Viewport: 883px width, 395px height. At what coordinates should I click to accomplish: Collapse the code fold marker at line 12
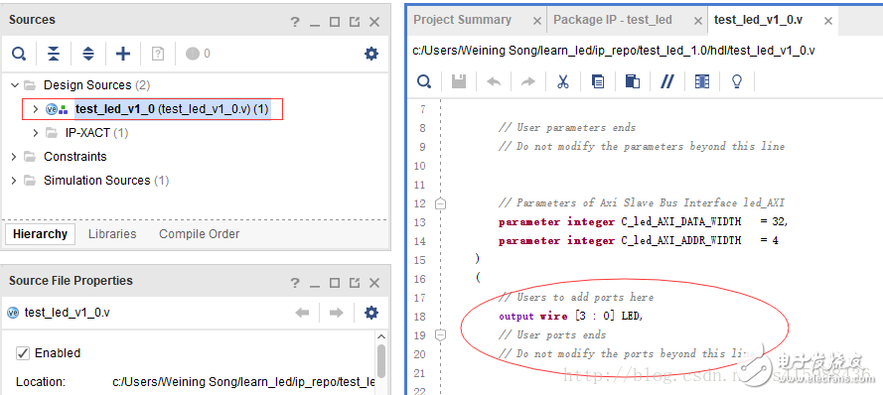pyautogui.click(x=440, y=203)
